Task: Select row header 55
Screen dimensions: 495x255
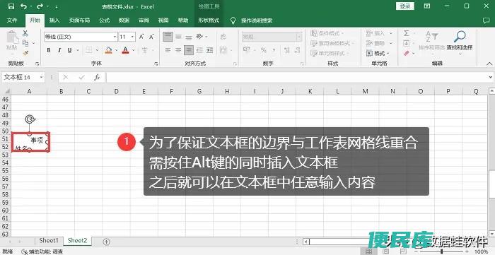Action: pos(5,170)
